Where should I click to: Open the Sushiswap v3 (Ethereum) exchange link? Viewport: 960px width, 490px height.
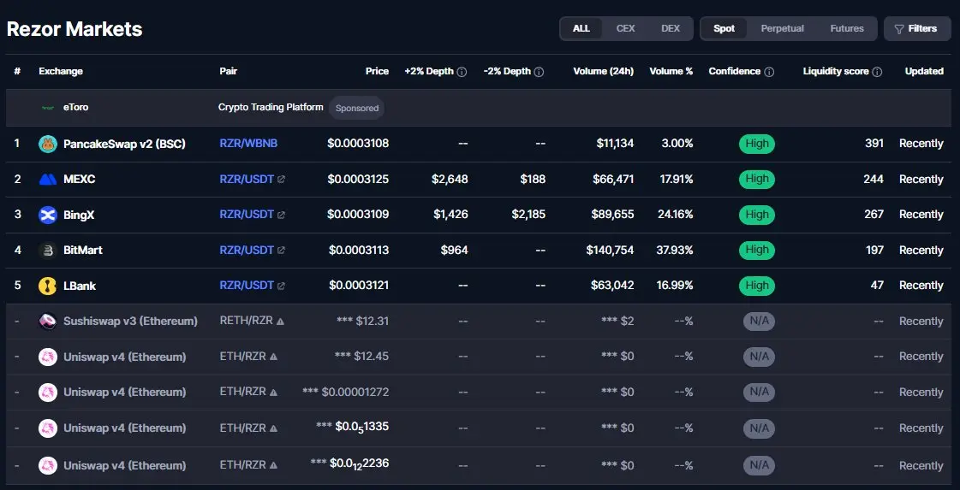point(130,322)
